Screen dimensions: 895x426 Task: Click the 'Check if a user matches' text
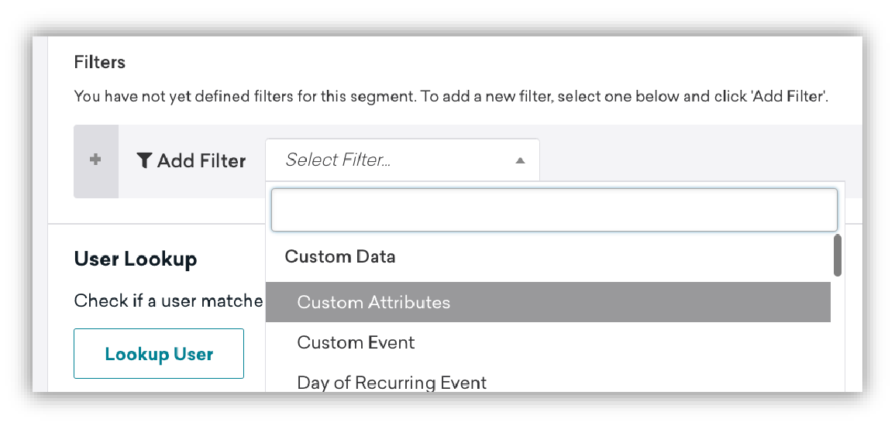click(x=169, y=301)
